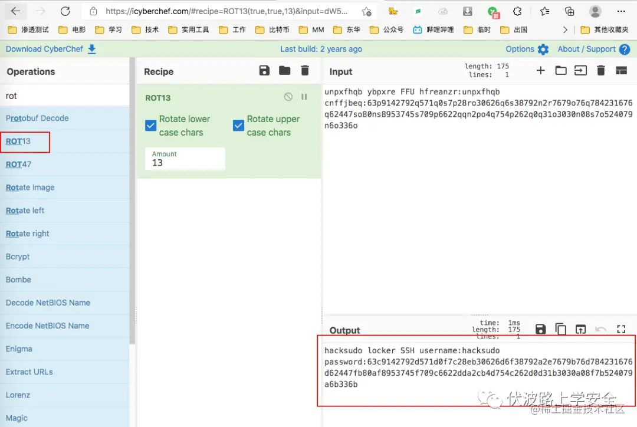Copy raw output to clipboard icon
Viewport: 637px width, 427px height.
(x=561, y=329)
